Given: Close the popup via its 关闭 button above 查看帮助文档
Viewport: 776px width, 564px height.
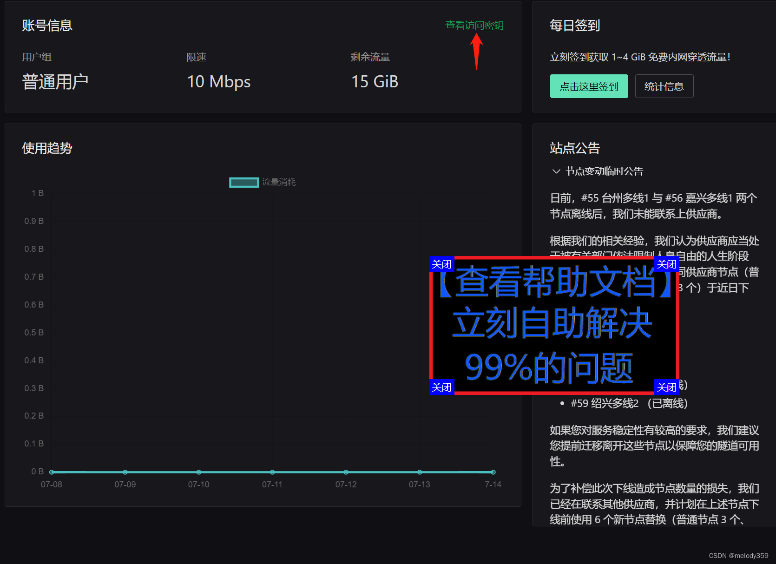Looking at the screenshot, I should (441, 264).
